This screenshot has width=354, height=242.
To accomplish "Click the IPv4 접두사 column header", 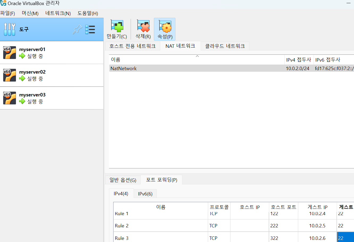I will tap(299, 60).
